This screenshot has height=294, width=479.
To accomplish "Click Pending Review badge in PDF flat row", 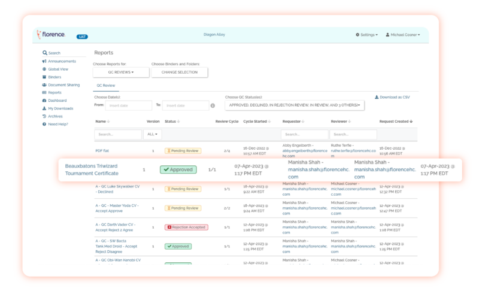I will pos(183,151).
